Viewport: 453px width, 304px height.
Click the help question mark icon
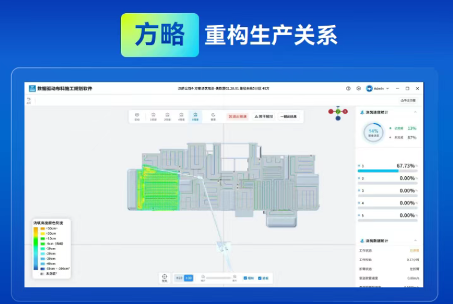pyautogui.click(x=348, y=88)
